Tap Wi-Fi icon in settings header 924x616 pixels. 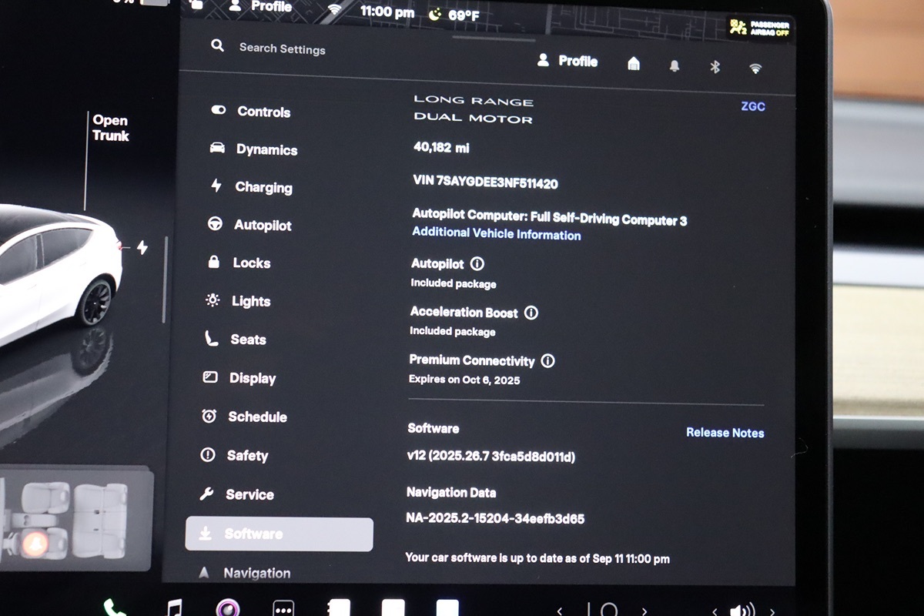point(755,69)
